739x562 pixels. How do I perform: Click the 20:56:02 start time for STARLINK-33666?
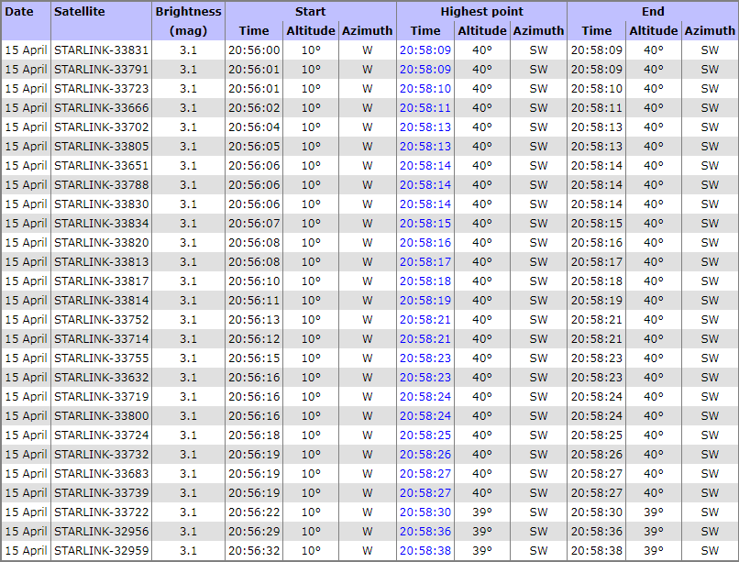254,108
